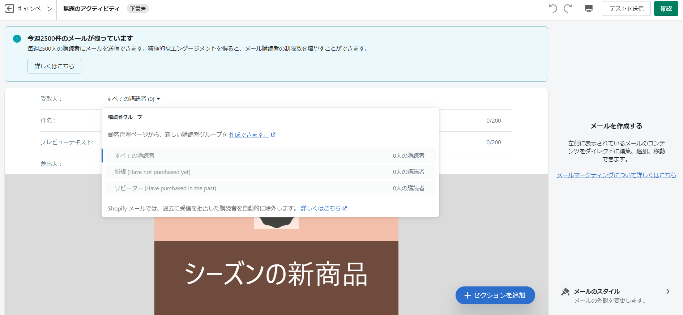Click the プレビューテキスト label

click(x=67, y=142)
